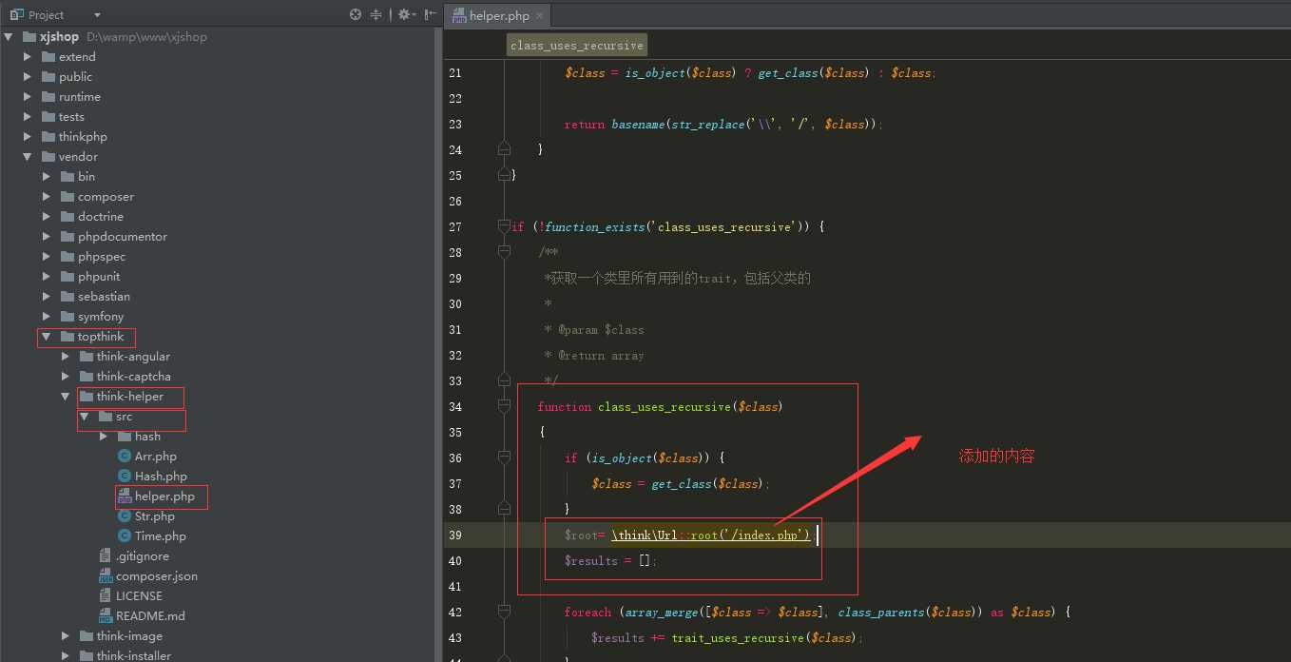Image resolution: width=1291 pixels, height=662 pixels.
Task: Collapse the vendor folder
Action: [28, 157]
